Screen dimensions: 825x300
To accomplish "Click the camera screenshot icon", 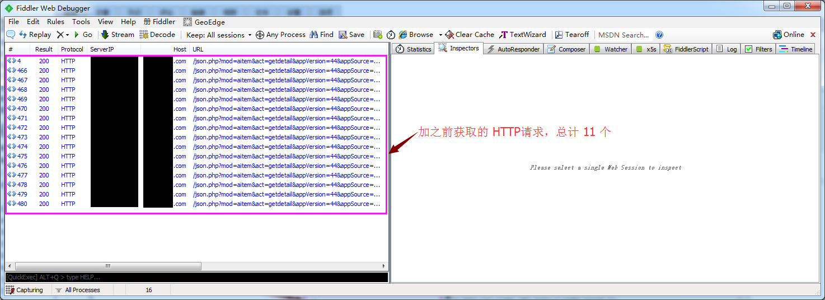I will click(378, 35).
